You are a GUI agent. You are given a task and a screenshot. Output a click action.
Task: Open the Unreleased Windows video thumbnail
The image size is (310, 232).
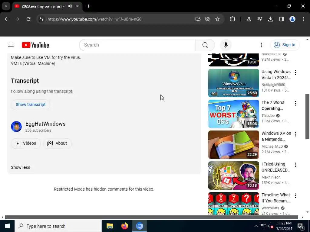(x=233, y=176)
